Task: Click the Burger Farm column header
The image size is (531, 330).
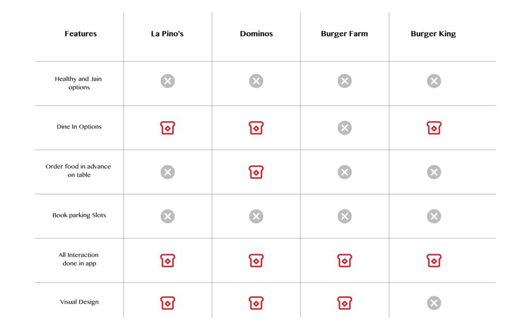Action: pos(344,34)
